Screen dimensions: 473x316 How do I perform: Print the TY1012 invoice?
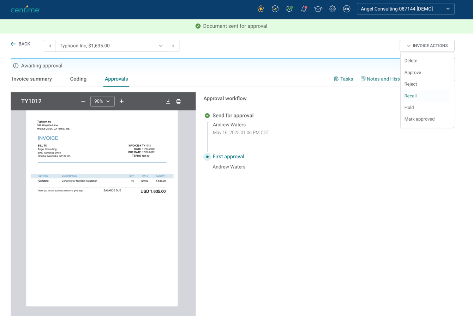click(x=179, y=101)
